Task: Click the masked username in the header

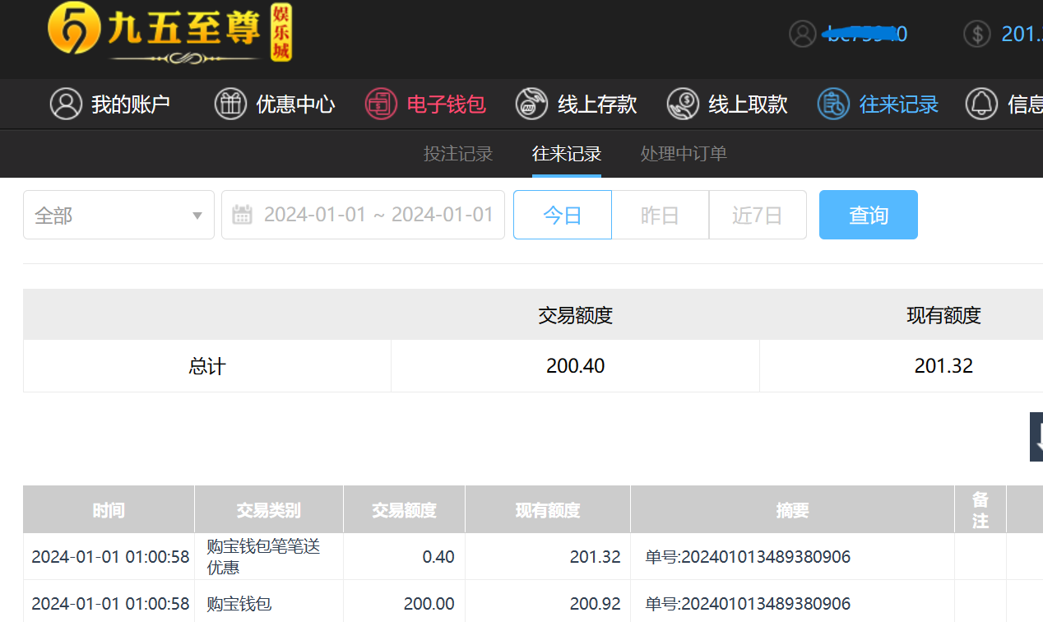Action: [865, 34]
